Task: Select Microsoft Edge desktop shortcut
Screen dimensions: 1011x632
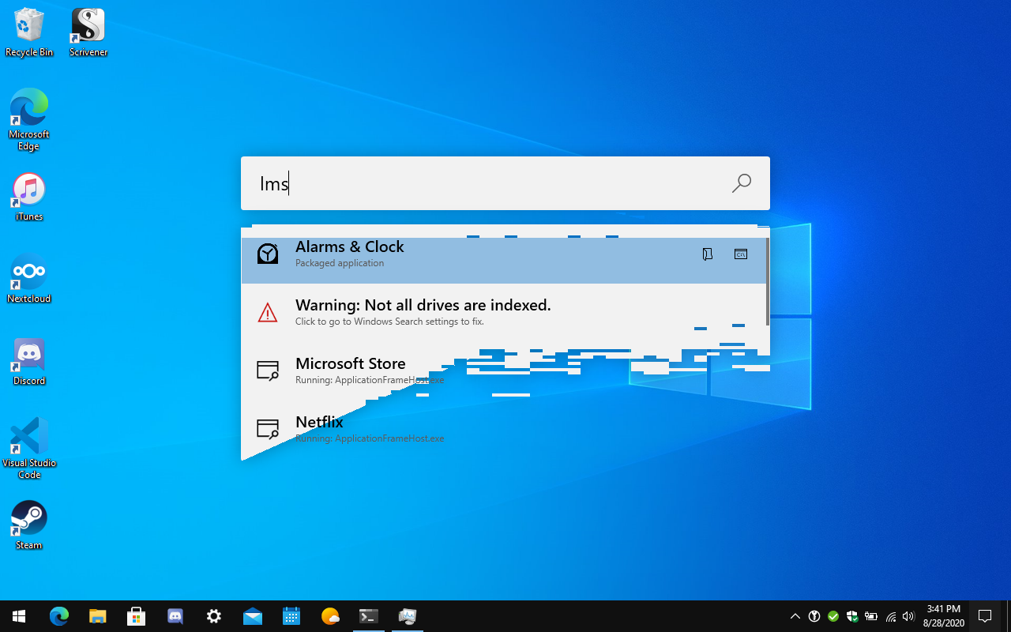Action: 29,120
